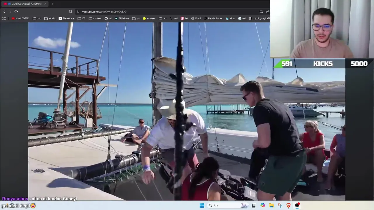Open the ElevenLabs bookmark

[66, 18]
